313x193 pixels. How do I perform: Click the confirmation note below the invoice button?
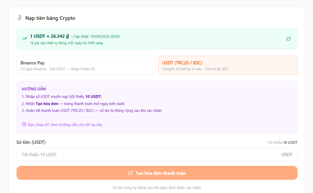pyautogui.click(x=157, y=188)
